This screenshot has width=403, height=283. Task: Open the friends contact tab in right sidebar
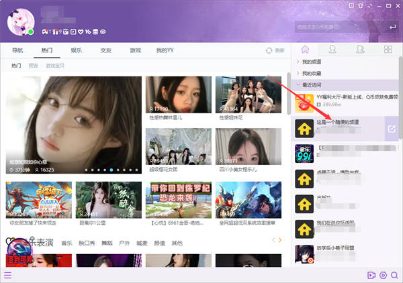tap(332, 49)
